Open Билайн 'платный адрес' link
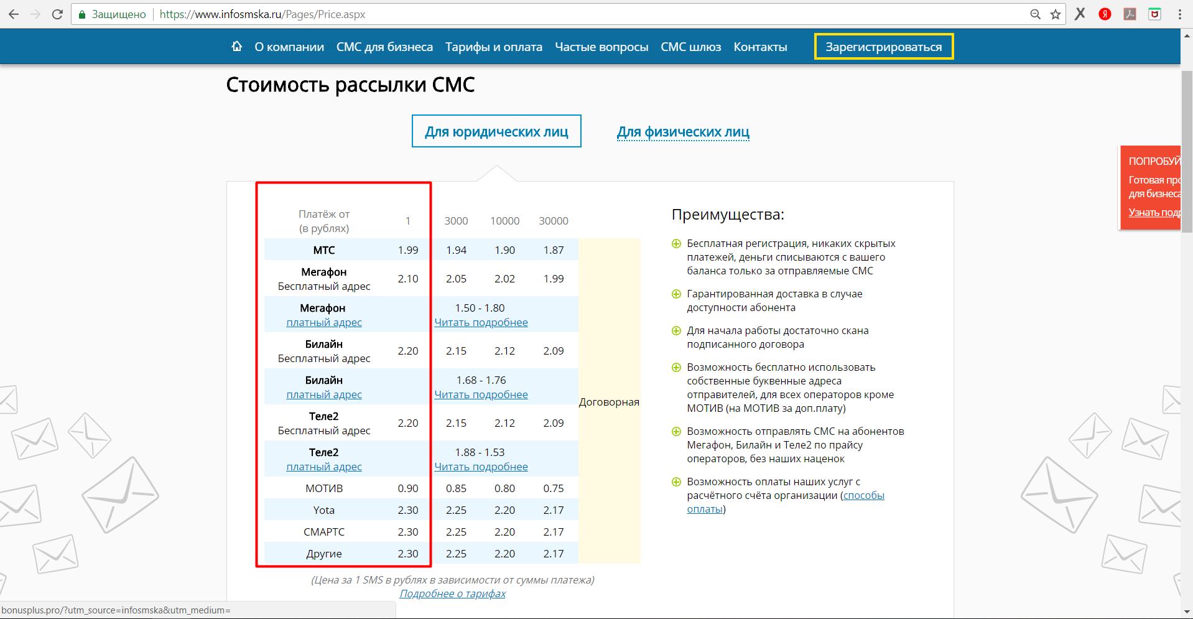The image size is (1193, 619). [324, 394]
